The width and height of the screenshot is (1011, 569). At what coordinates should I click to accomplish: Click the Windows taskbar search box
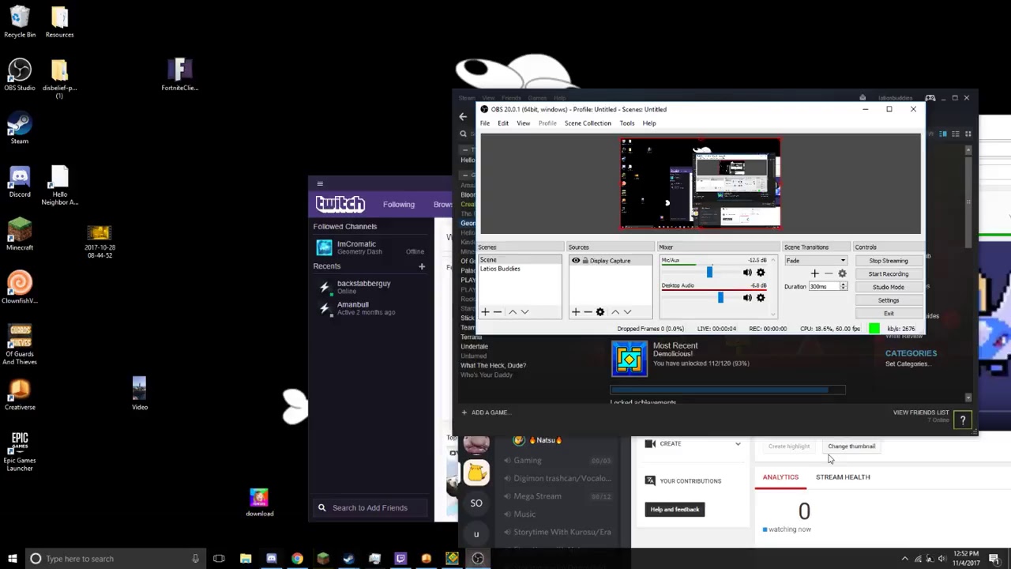[115, 559]
